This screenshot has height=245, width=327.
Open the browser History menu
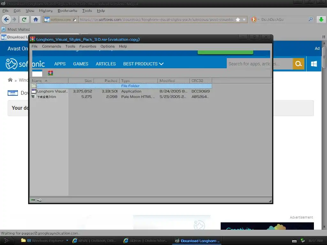(x=46, y=11)
